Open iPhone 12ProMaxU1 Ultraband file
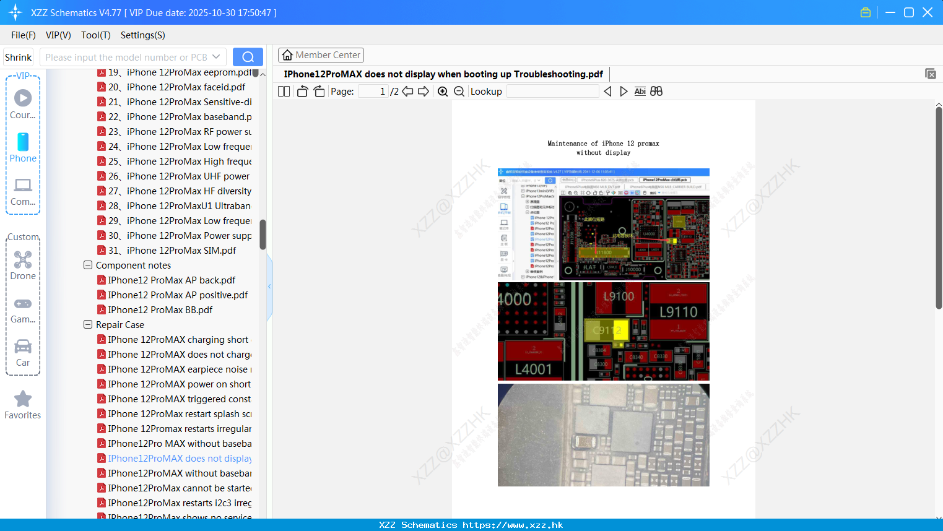Viewport: 943px width, 531px height. click(174, 206)
